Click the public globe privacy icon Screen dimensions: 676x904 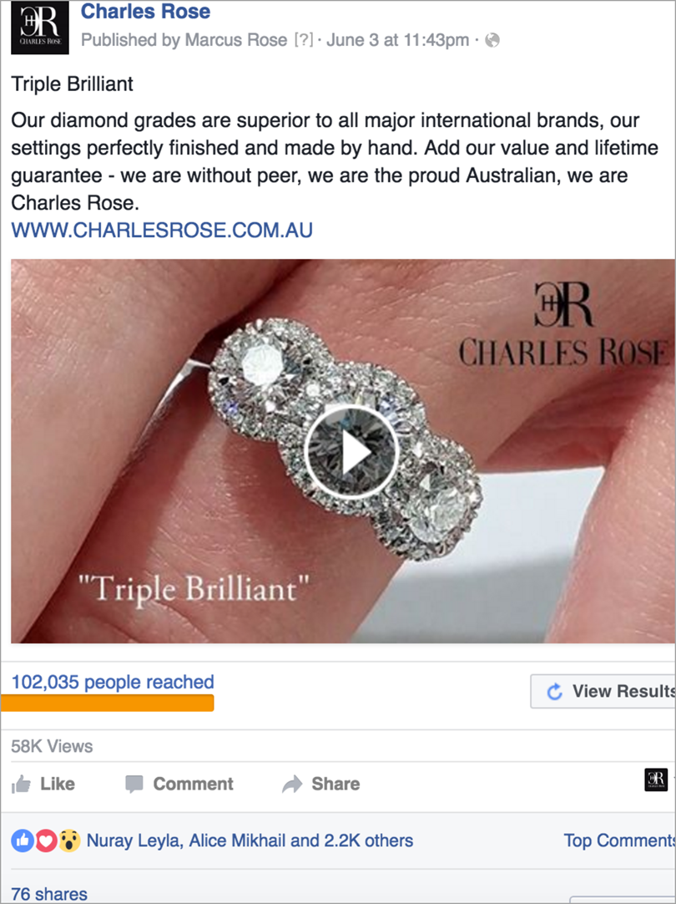492,40
